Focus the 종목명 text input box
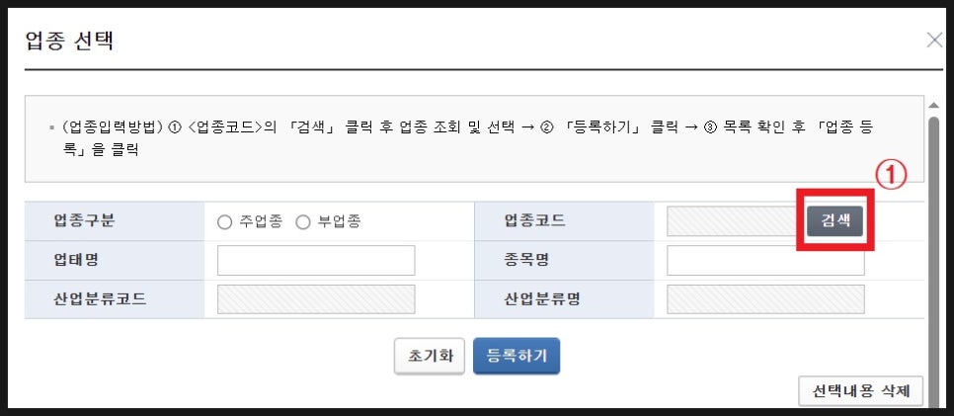 pos(765,261)
